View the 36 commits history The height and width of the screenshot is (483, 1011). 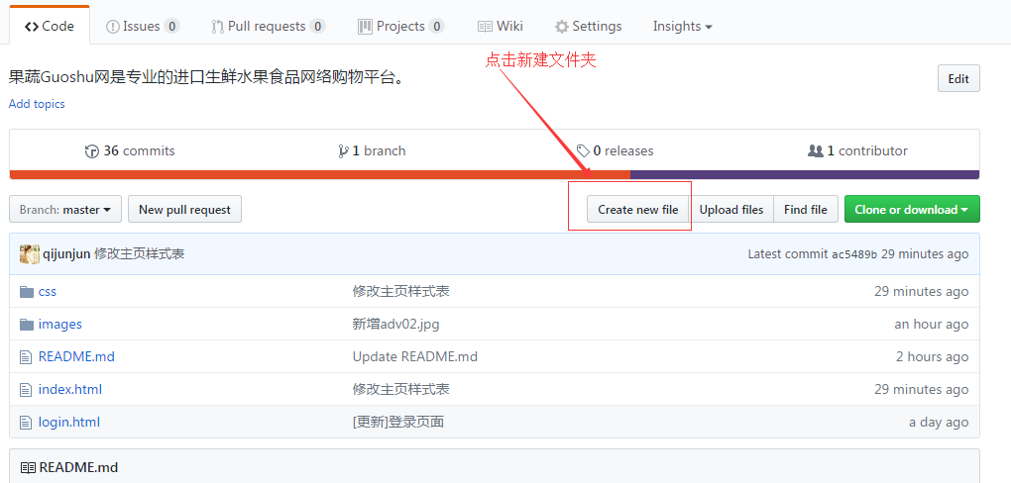click(x=130, y=150)
